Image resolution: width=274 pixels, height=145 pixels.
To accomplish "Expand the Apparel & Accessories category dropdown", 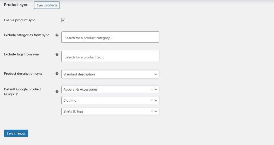I will [156, 89].
